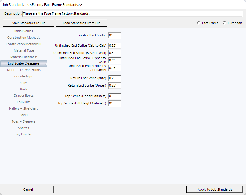The width and height of the screenshot is (246, 195).
Task: Edit Unfinished End Scribe (Base to Wall) field
Action: [x=114, y=53]
